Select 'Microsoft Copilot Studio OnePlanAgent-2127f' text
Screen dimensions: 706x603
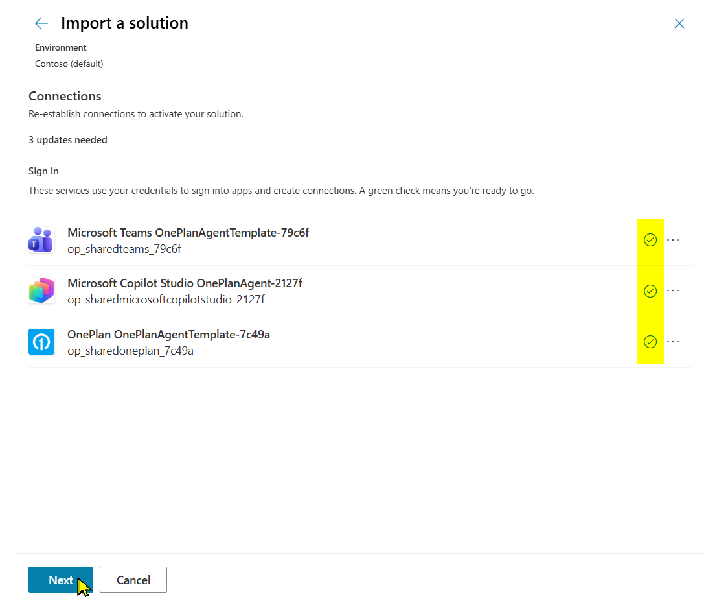coord(185,283)
